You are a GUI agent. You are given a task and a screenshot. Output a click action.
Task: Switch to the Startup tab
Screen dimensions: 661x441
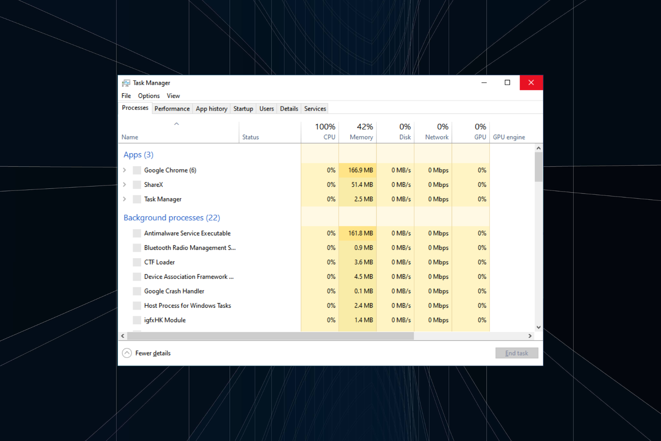tap(243, 109)
